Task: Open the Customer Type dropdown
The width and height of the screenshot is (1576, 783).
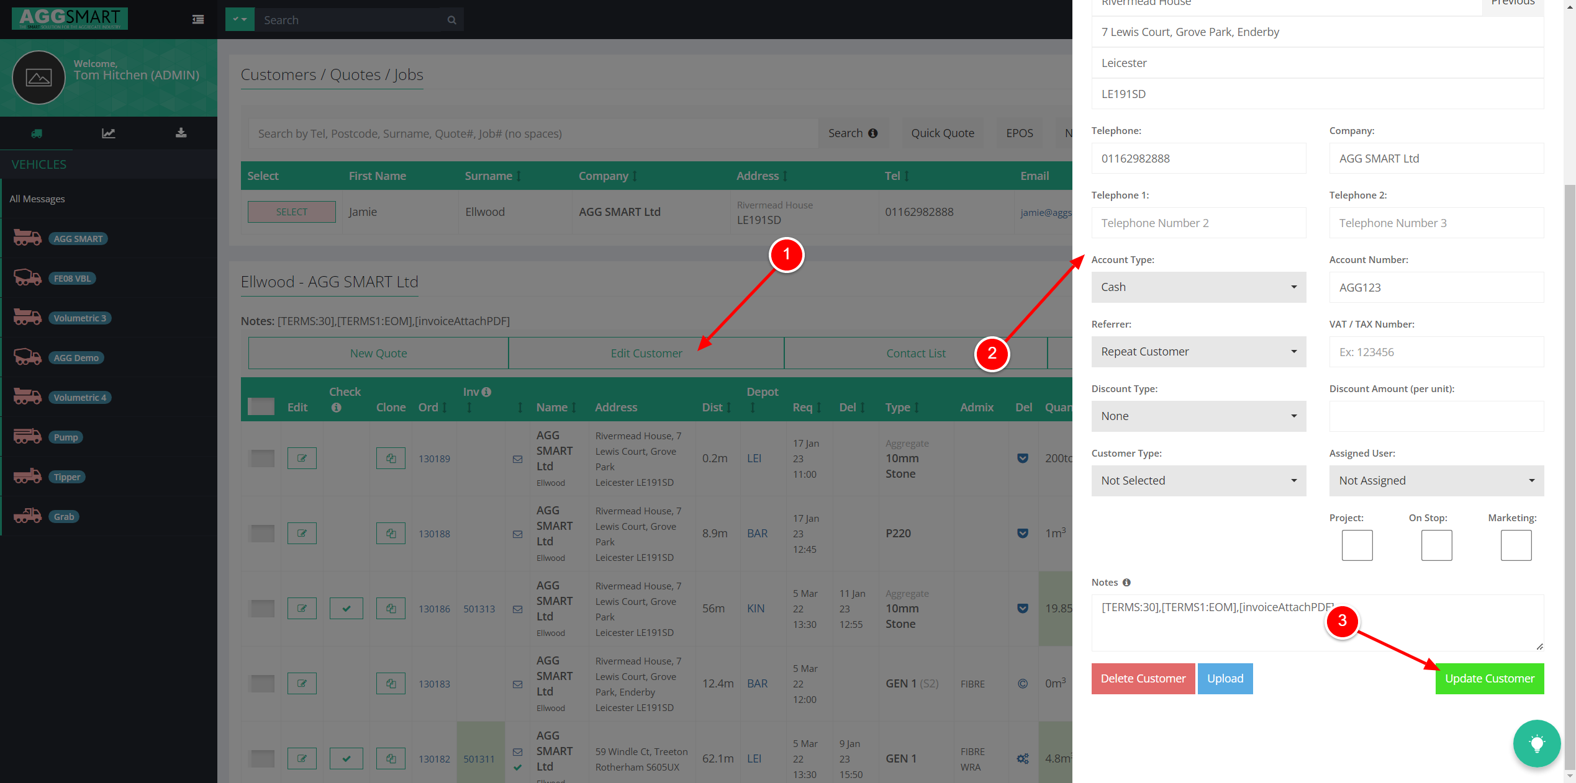Action: pos(1198,481)
